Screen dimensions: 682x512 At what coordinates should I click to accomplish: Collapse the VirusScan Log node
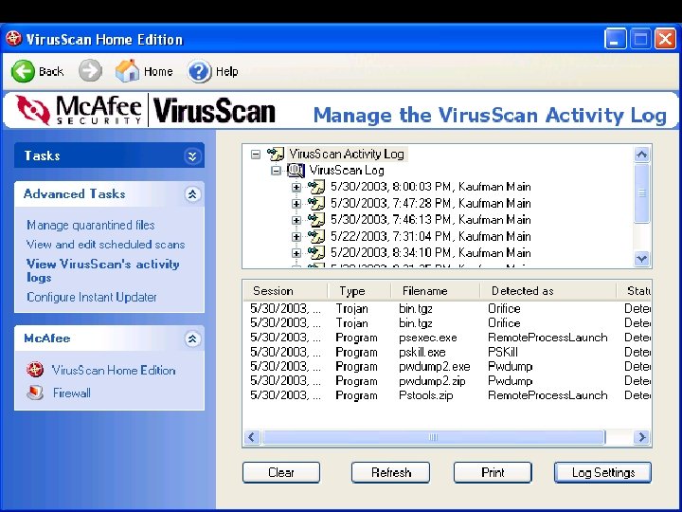click(277, 171)
